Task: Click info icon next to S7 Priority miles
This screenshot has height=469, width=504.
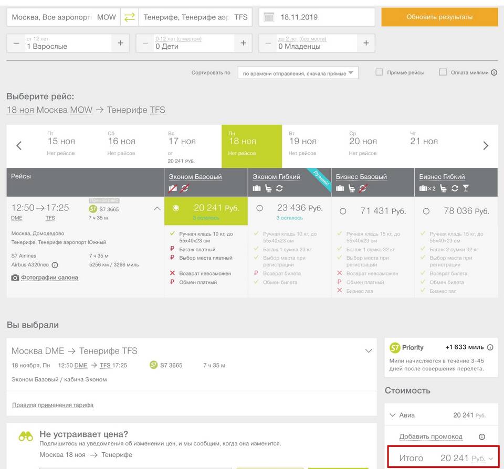Action: pyautogui.click(x=490, y=347)
